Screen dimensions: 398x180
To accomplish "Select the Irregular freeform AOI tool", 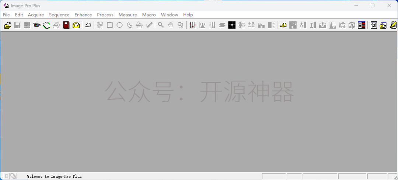I will [x=129, y=25].
